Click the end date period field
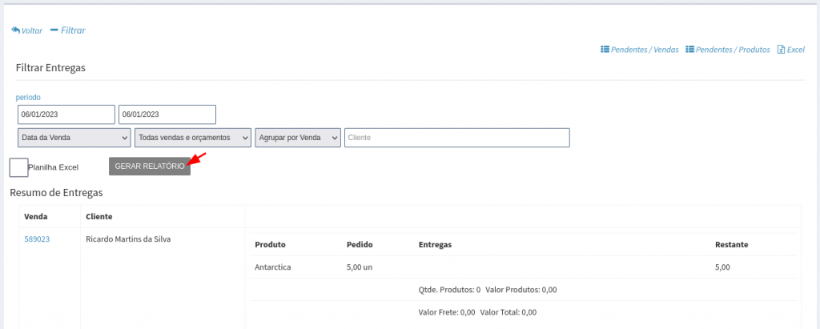820x329 pixels. pyautogui.click(x=167, y=114)
